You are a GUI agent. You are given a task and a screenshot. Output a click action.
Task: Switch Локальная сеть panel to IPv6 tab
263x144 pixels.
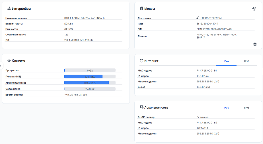coord(246,108)
